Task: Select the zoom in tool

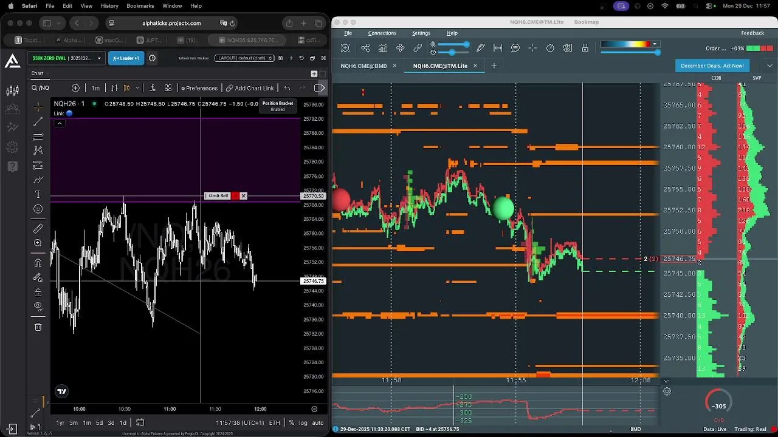Action: coord(38,243)
